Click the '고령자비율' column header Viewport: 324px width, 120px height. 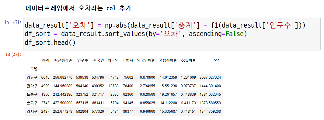coord(168,60)
